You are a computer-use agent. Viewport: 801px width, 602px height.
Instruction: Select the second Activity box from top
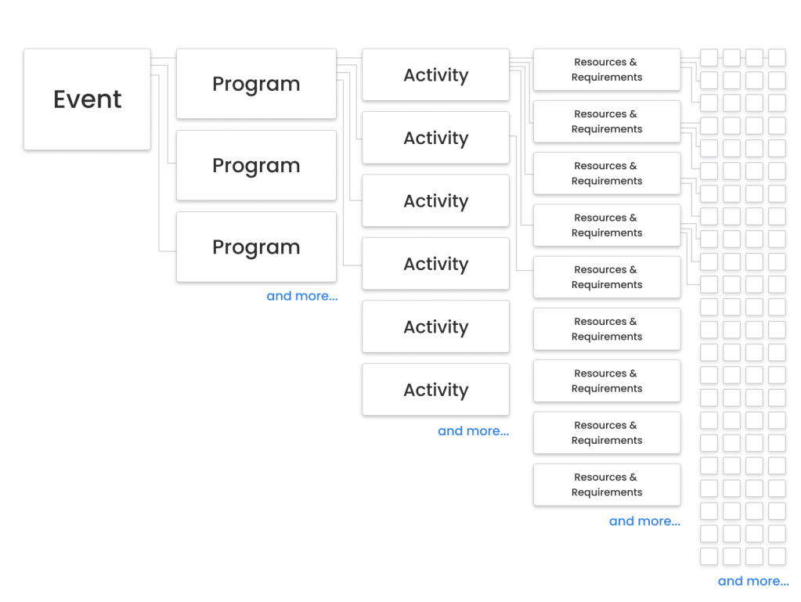(435, 138)
